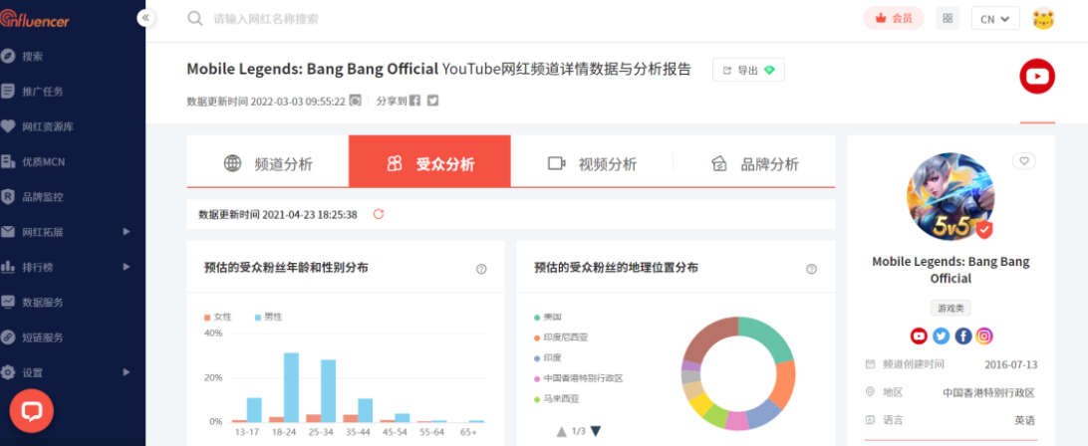Click the Mobile Legends: Bang Bang Official name
This screenshot has width=1088, height=446.
coord(951,270)
